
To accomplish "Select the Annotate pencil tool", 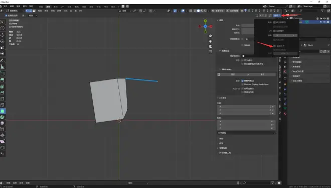I will coord(3,60).
